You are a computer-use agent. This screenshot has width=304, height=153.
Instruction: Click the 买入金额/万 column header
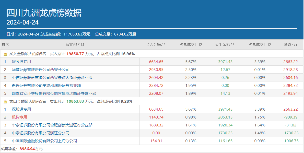click(x=156, y=45)
